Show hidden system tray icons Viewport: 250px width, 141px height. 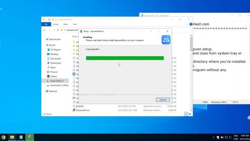click(x=214, y=137)
